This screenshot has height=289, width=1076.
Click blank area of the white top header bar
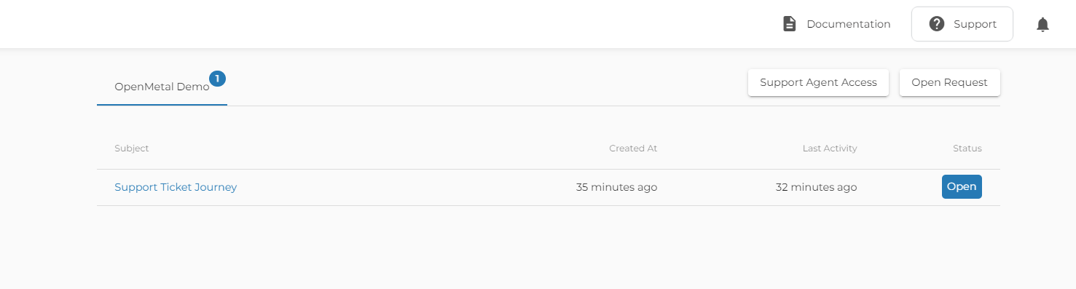coord(364,24)
